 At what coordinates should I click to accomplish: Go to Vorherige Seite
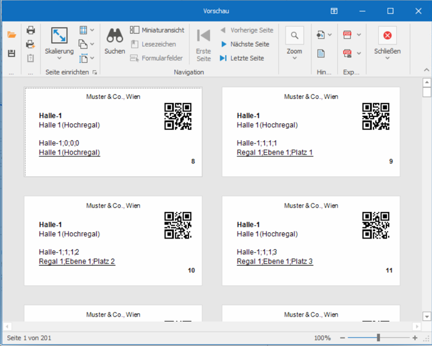246,30
